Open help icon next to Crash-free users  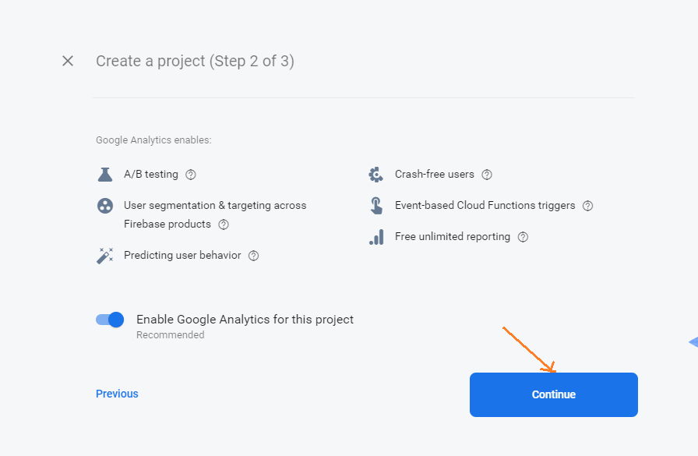(x=487, y=175)
